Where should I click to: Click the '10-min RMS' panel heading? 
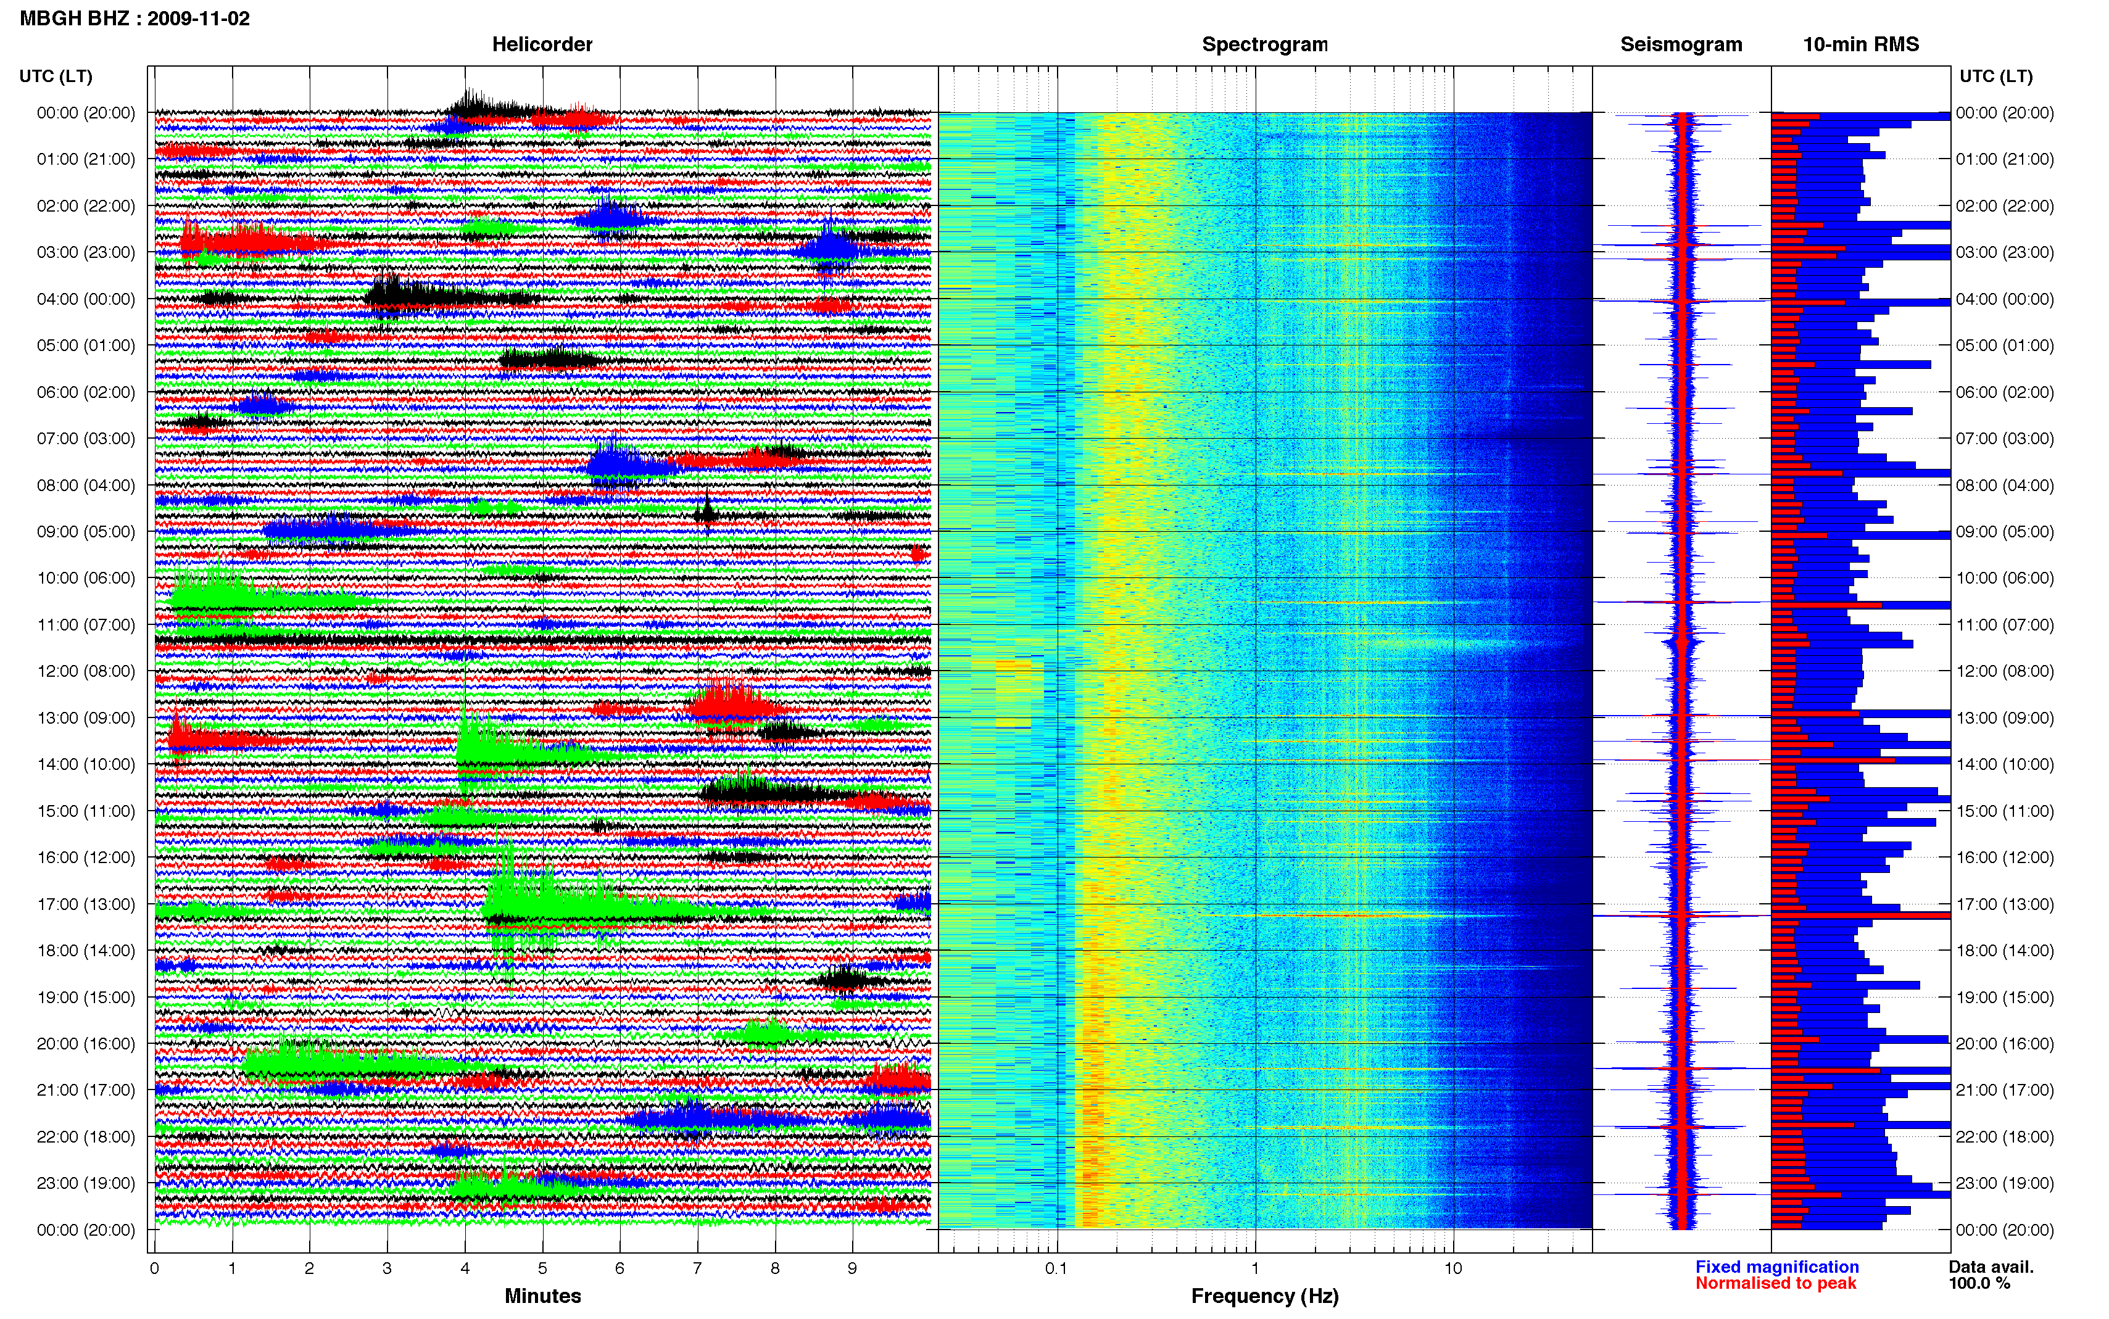(x=1860, y=44)
